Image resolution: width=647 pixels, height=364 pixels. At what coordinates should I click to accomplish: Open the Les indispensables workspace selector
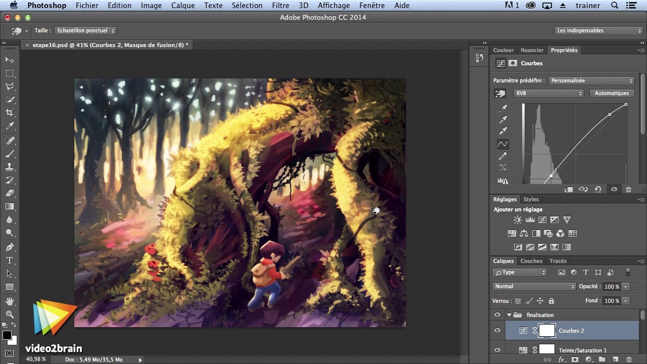click(593, 31)
